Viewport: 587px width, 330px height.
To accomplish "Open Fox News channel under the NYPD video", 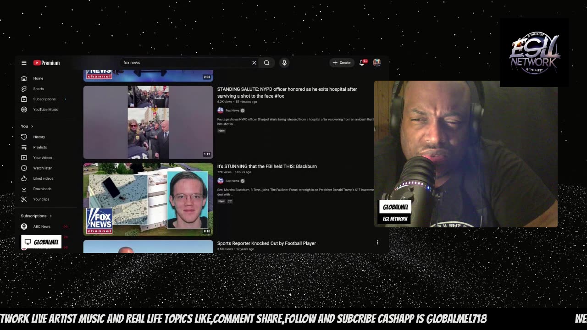I will [x=232, y=110].
